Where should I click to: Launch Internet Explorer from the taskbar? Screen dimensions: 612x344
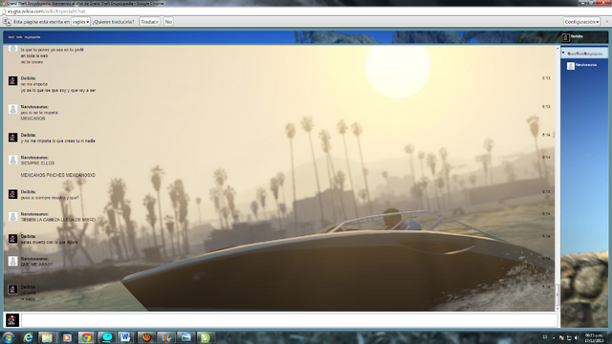pos(28,337)
